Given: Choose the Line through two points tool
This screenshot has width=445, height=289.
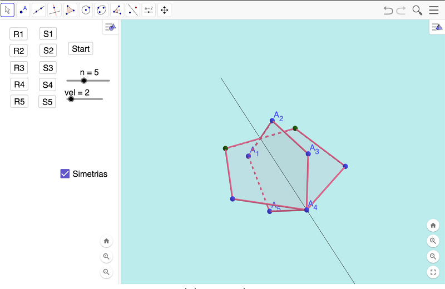Looking at the screenshot, I should (39, 10).
